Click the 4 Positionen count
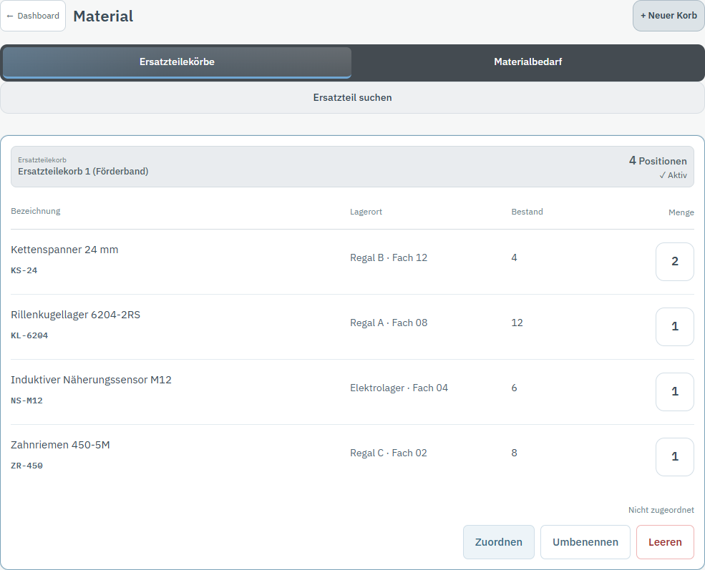This screenshot has width=705, height=570. coord(658,161)
